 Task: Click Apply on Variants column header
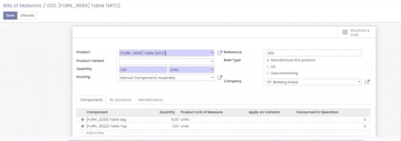coord(264,112)
